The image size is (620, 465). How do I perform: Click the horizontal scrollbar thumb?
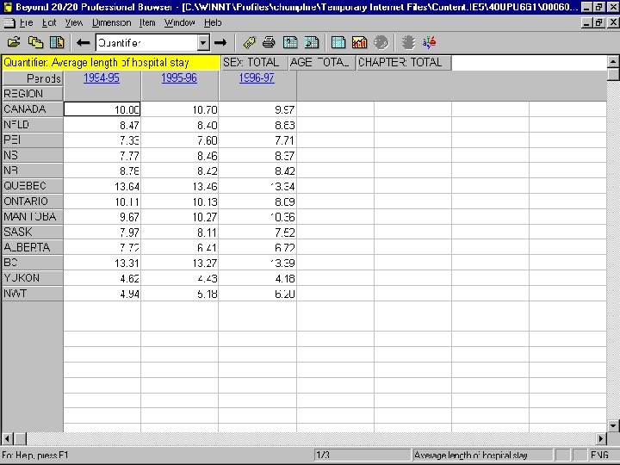coord(20,438)
